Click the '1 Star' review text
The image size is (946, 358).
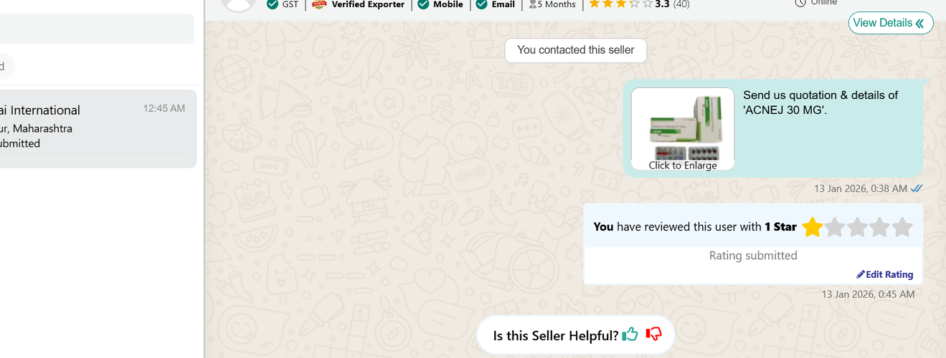[780, 227]
